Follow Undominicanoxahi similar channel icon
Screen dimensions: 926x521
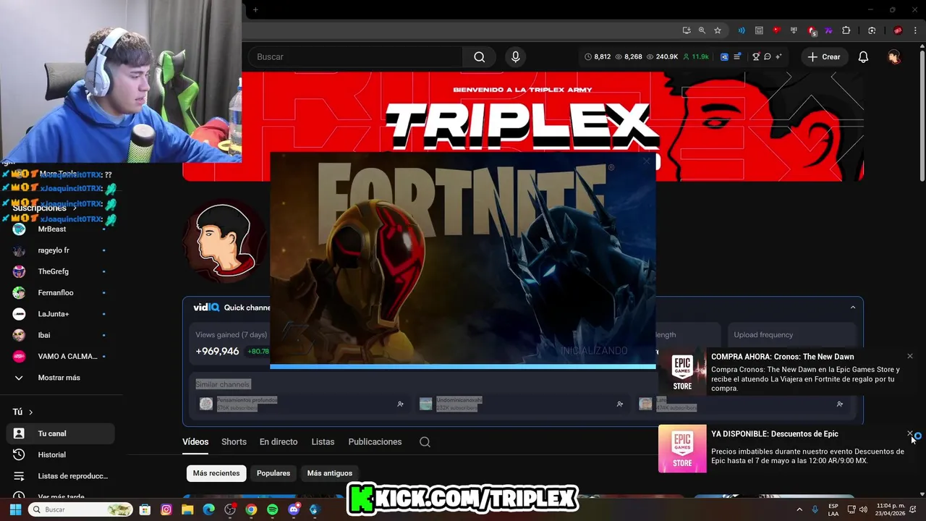pyautogui.click(x=619, y=404)
